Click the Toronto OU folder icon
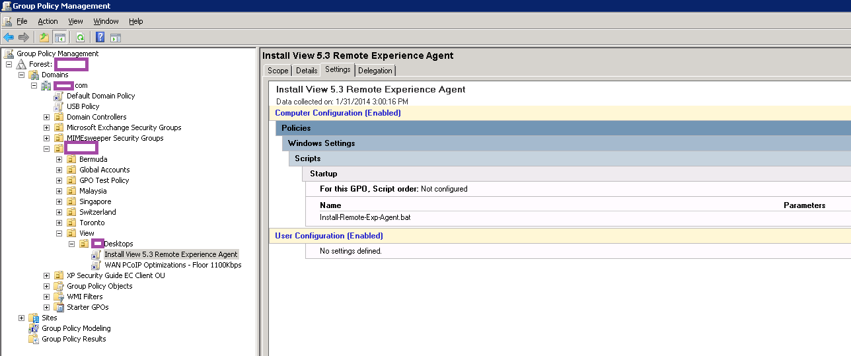Image resolution: width=851 pixels, height=356 pixels. coord(71,223)
